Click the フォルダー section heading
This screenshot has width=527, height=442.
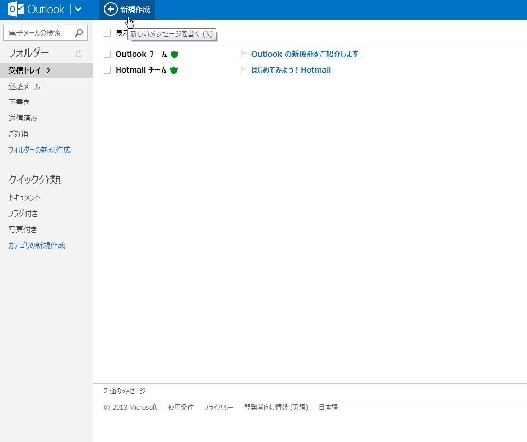29,52
